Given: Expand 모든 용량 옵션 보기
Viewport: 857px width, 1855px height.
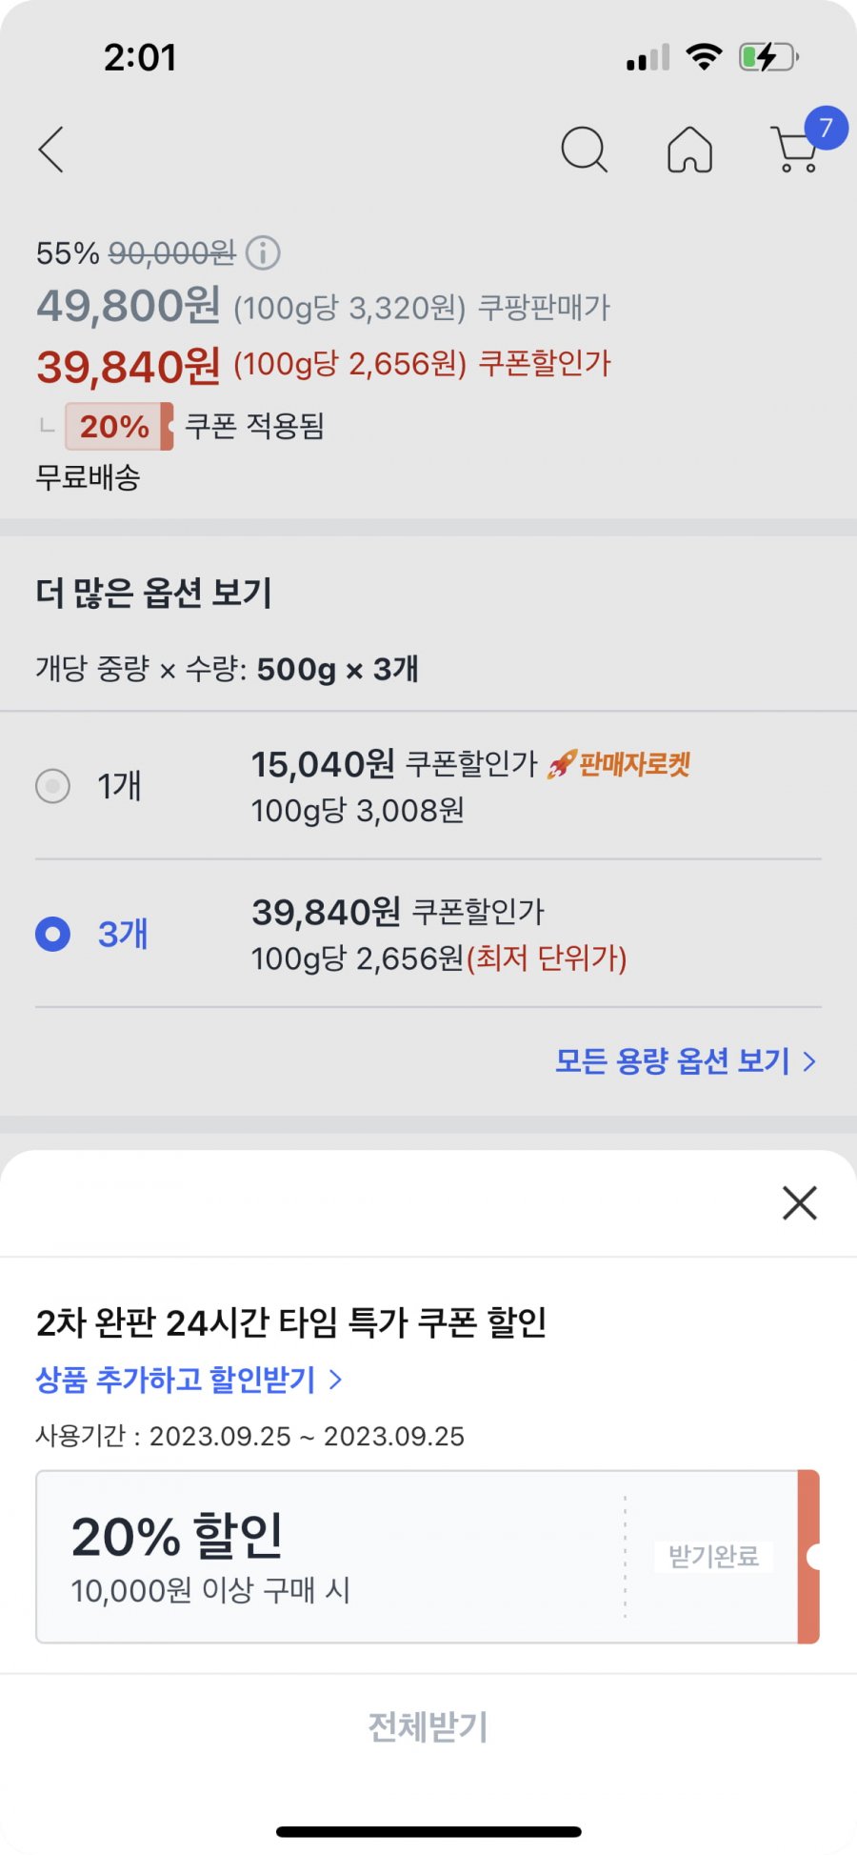Looking at the screenshot, I should [x=686, y=1060].
